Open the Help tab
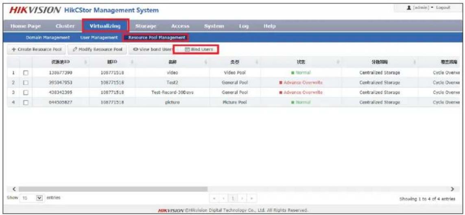465x215 pixels. pos(270,26)
